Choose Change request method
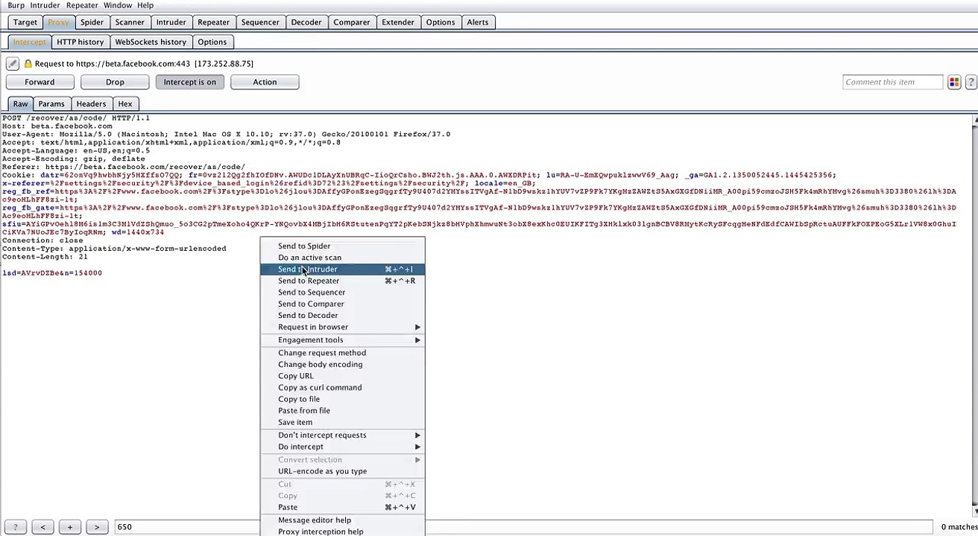This screenshot has width=978, height=536. click(342, 353)
